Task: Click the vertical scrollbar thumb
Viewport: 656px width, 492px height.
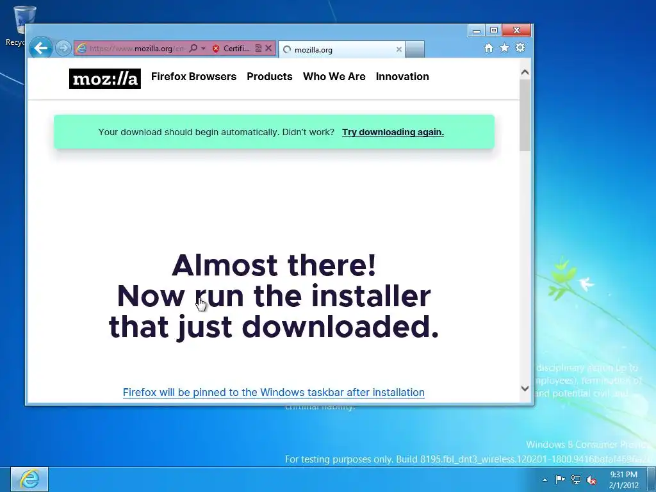Action: 525,115
